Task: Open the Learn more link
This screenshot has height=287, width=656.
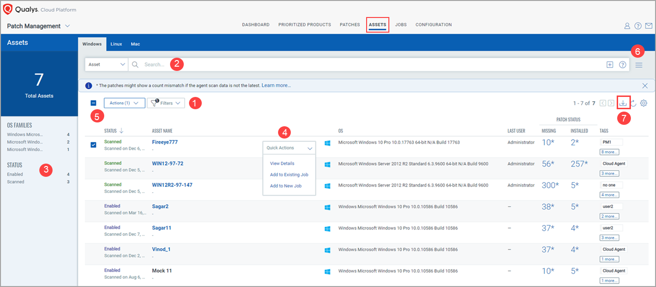Action: (276, 86)
